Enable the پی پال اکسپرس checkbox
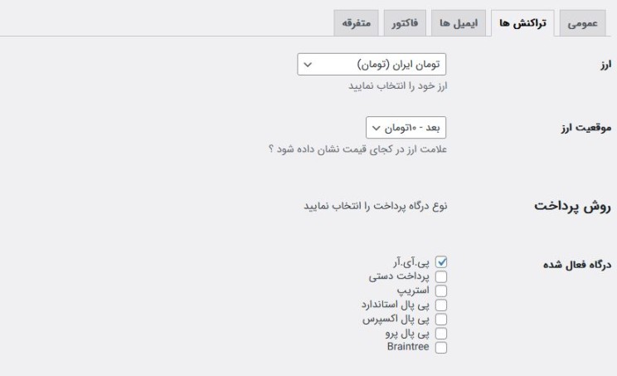The height and width of the screenshot is (376, 617). click(x=441, y=318)
